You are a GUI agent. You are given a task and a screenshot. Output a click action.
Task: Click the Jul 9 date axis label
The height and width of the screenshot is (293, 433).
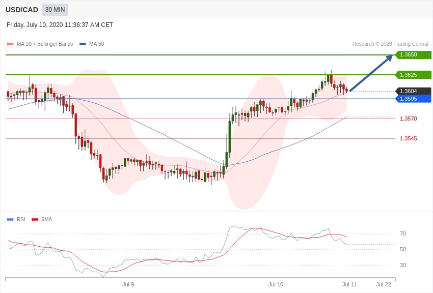[x=128, y=284]
